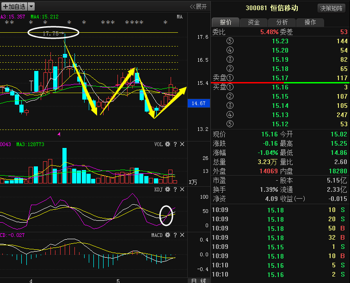The image size is (350, 283).
Task: Click the 外盘 value 14069
Action: [x=269, y=171]
